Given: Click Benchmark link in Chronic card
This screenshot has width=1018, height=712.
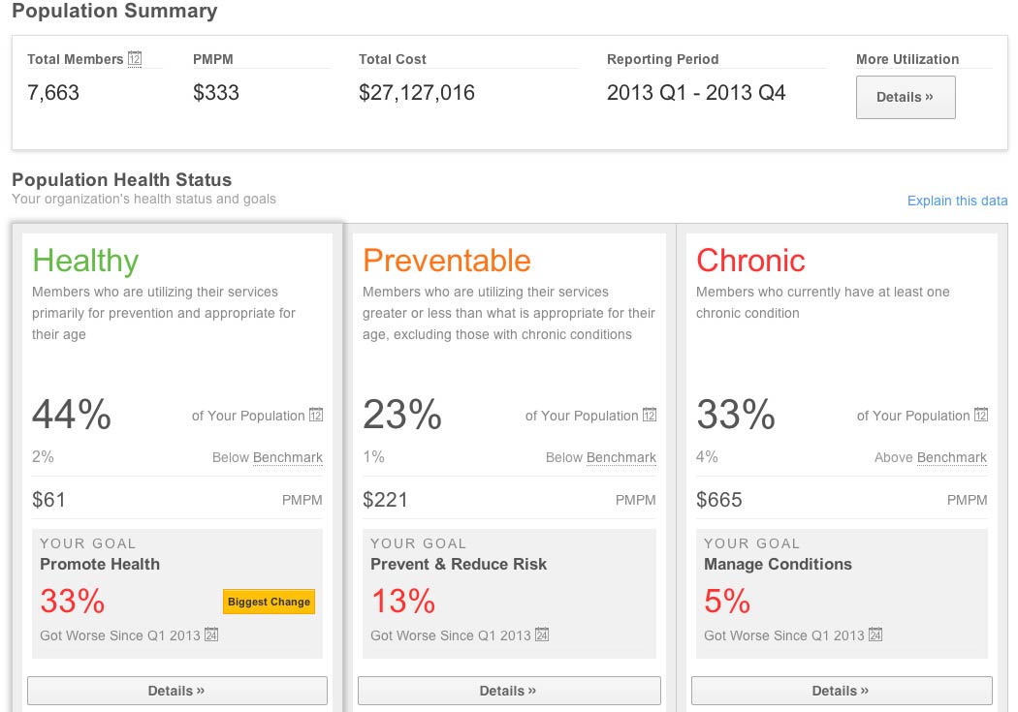Looking at the screenshot, I should (x=952, y=458).
